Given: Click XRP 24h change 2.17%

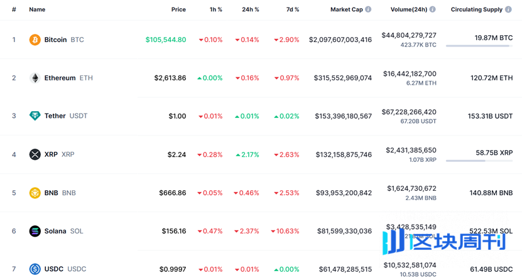Looking at the screenshot, I should coord(247,154).
